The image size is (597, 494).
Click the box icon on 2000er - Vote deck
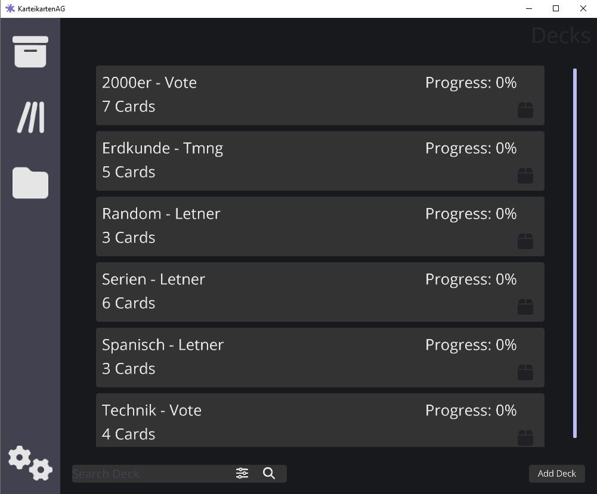[525, 110]
